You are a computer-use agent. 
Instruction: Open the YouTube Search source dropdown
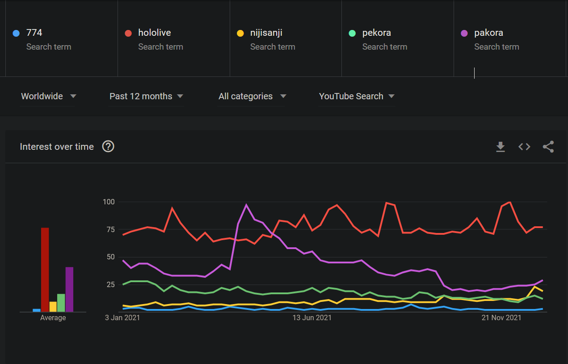(357, 96)
